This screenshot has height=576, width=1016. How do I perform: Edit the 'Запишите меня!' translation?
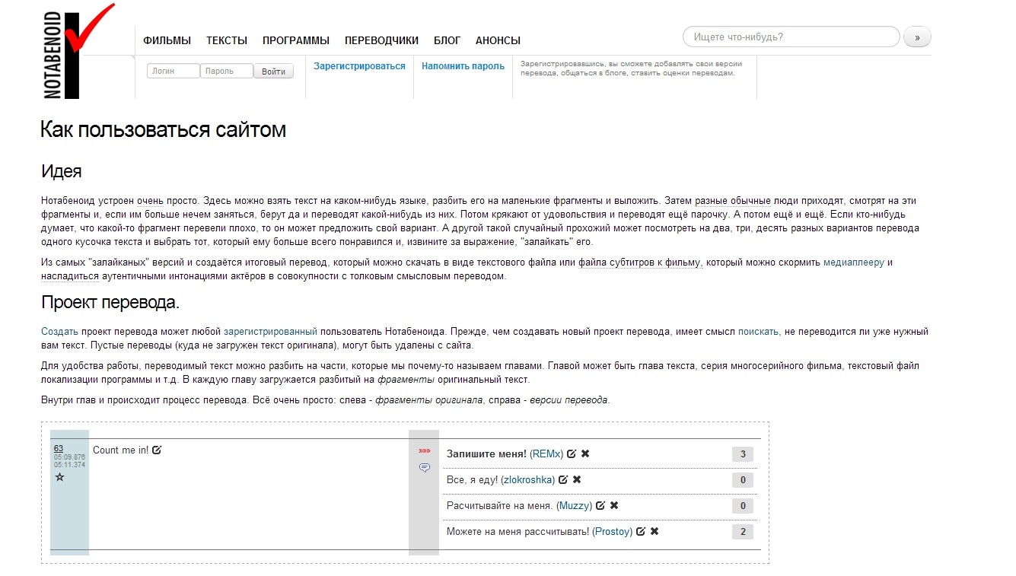pyautogui.click(x=572, y=453)
